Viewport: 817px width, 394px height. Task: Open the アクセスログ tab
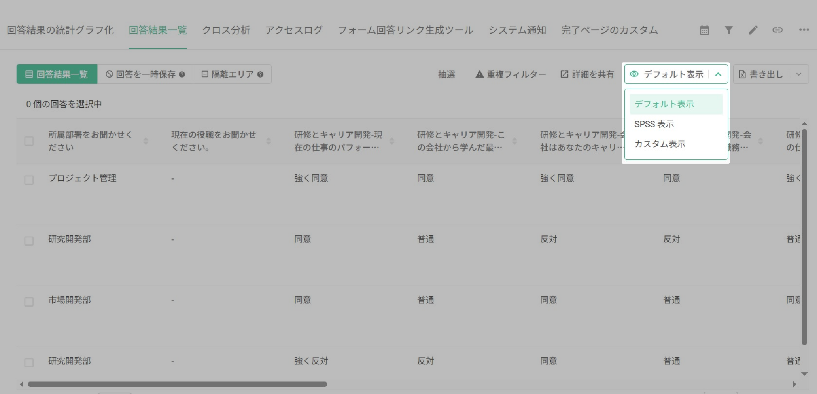(294, 30)
